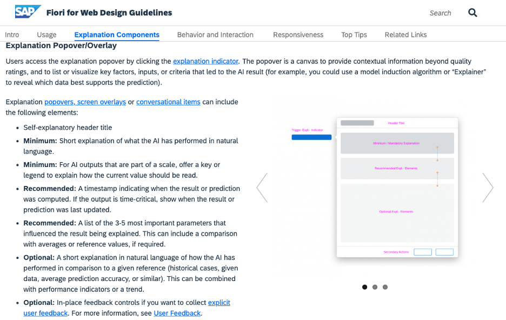
Task: Click the SAP logo icon
Action: click(x=28, y=11)
